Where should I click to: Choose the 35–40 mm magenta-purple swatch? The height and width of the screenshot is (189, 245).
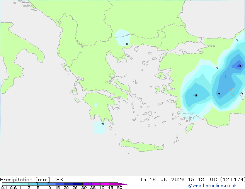coord(95,184)
